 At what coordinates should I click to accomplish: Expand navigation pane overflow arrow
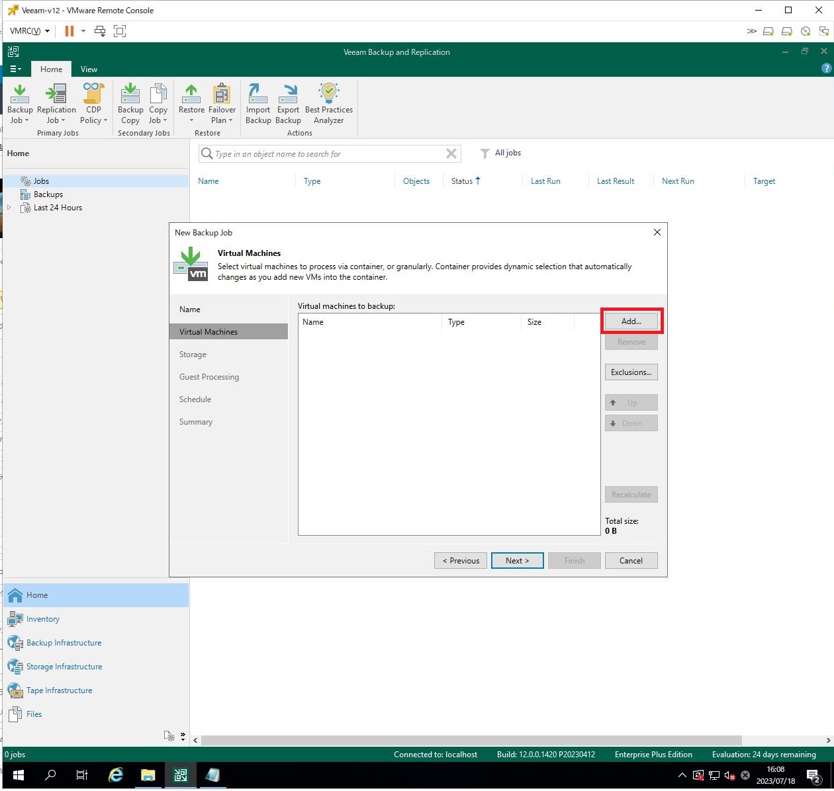tap(183, 736)
